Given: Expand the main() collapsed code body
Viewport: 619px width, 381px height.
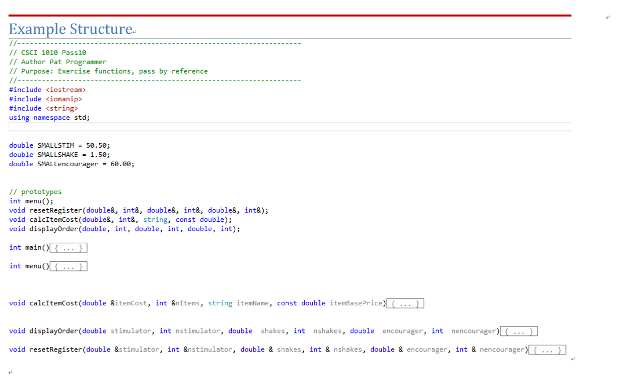Looking at the screenshot, I should 68,247.
